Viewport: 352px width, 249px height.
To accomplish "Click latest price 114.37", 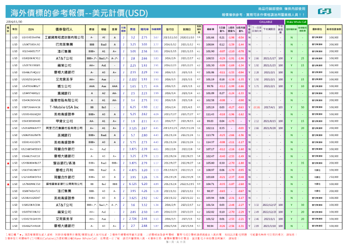I will 210,142.
